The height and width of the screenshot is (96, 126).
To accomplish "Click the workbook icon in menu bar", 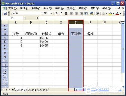I will pos(5,8).
